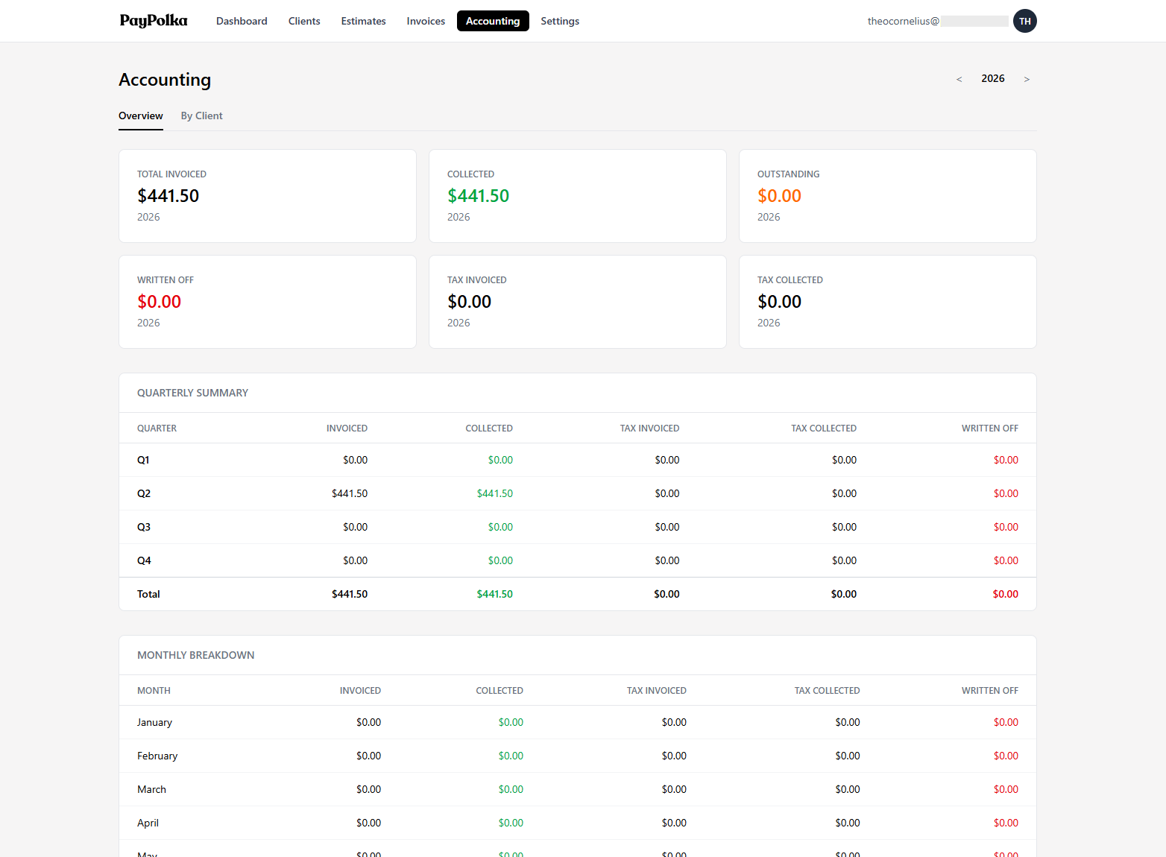
Task: Select the Q2 row label
Action: 144,493
